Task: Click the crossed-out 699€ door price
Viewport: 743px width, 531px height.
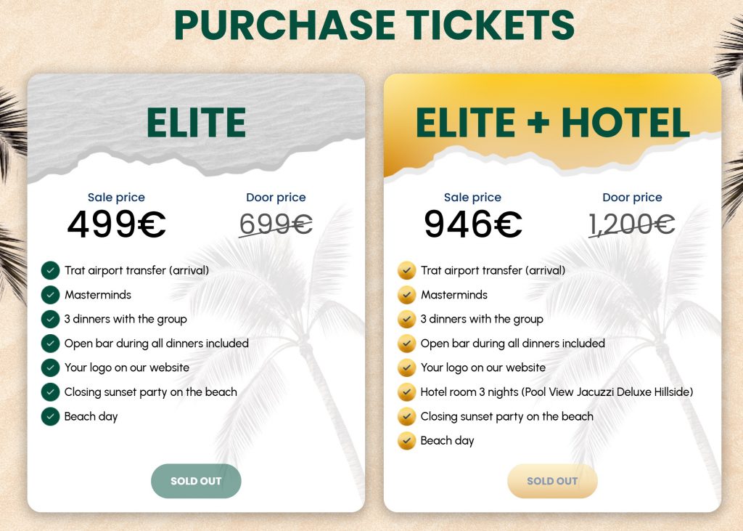Action: pyautogui.click(x=276, y=224)
